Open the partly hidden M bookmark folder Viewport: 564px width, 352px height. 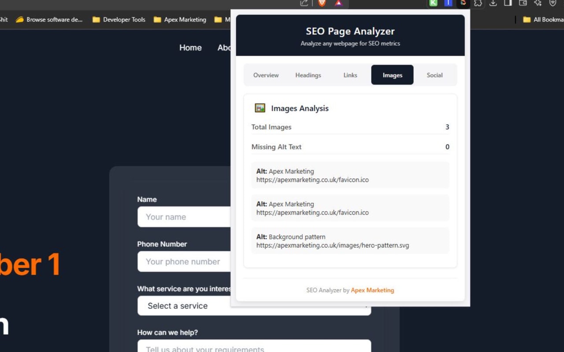(223, 19)
